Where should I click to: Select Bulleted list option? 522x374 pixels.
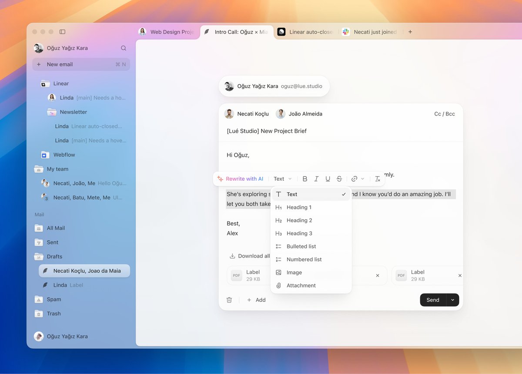(x=311, y=246)
